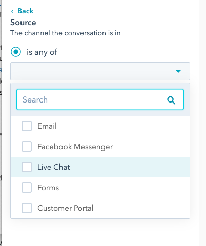This screenshot has width=206, height=246.
Task: Check the Forms checkbox
Action: [27, 188]
